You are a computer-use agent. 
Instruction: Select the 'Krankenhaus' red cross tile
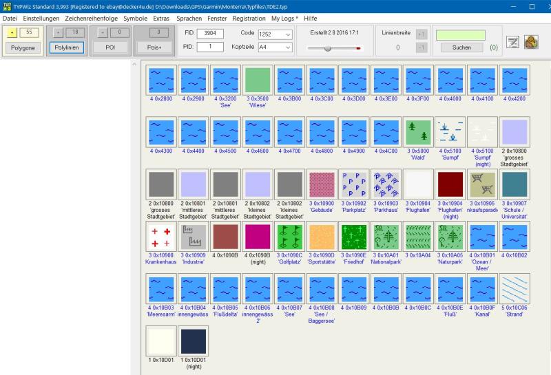tap(160, 237)
